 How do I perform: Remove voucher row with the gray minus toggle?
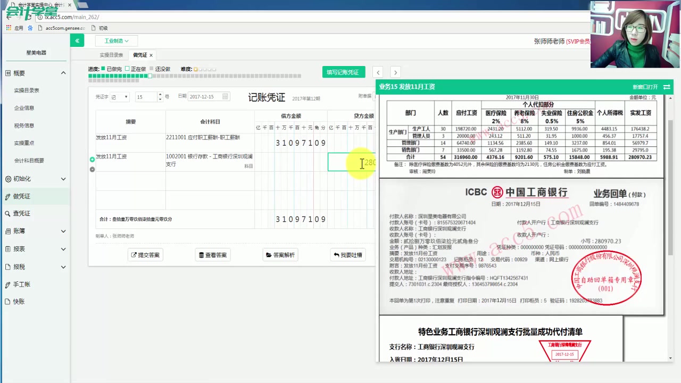[92, 169]
